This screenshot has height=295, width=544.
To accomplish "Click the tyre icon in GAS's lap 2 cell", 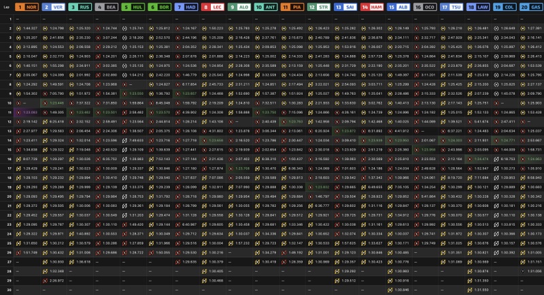I will [x=523, y=28].
